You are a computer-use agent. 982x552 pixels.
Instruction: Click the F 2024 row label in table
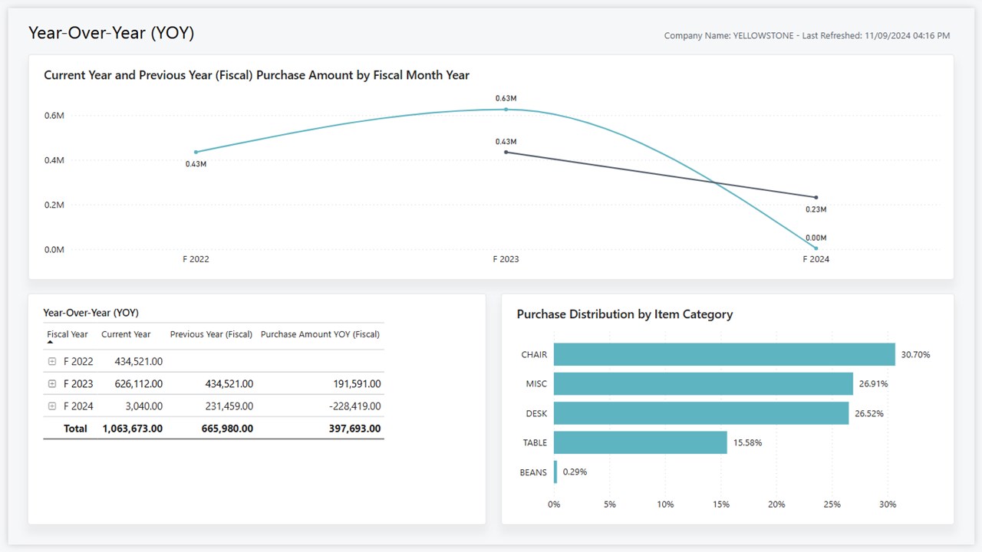(78, 406)
